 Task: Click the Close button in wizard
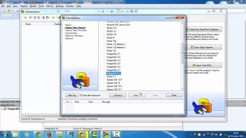click(174, 95)
